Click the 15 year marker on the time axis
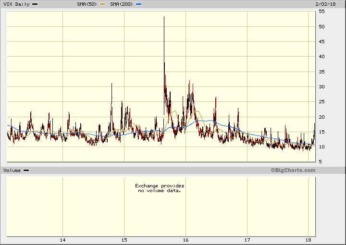This screenshot has width=346, height=245. [124, 240]
